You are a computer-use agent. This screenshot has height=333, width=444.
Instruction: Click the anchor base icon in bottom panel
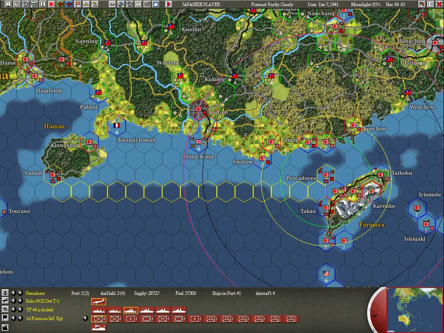[5, 293]
